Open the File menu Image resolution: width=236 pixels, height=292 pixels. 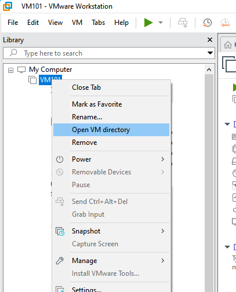[x=13, y=23]
